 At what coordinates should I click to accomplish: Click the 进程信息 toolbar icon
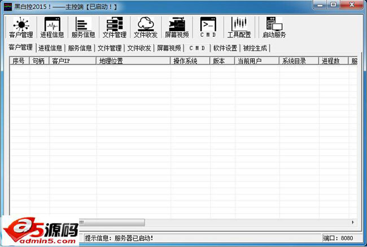pyautogui.click(x=52, y=27)
